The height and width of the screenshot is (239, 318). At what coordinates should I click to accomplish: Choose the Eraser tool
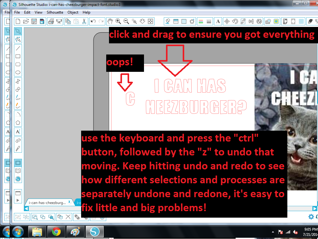pyautogui.click(x=18, y=141)
